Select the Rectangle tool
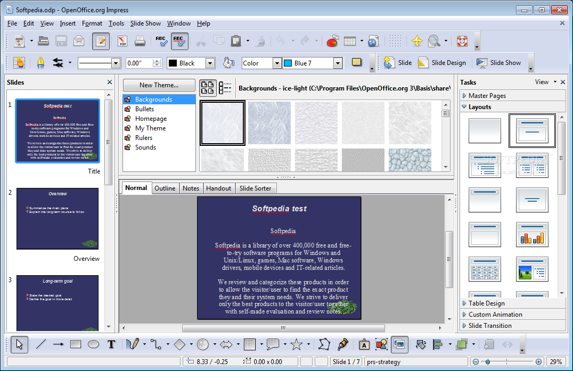This screenshot has width=573, height=371. (x=76, y=344)
